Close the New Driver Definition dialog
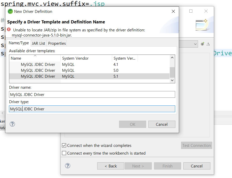232x178 pixels. pyautogui.click(x=173, y=11)
